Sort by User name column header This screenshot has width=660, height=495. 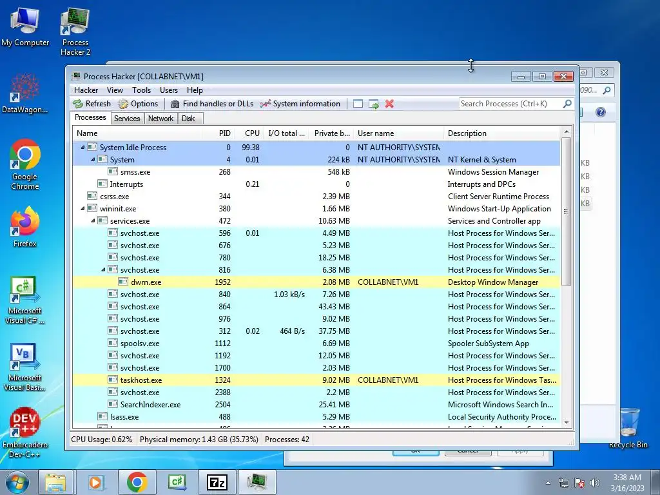pyautogui.click(x=398, y=133)
